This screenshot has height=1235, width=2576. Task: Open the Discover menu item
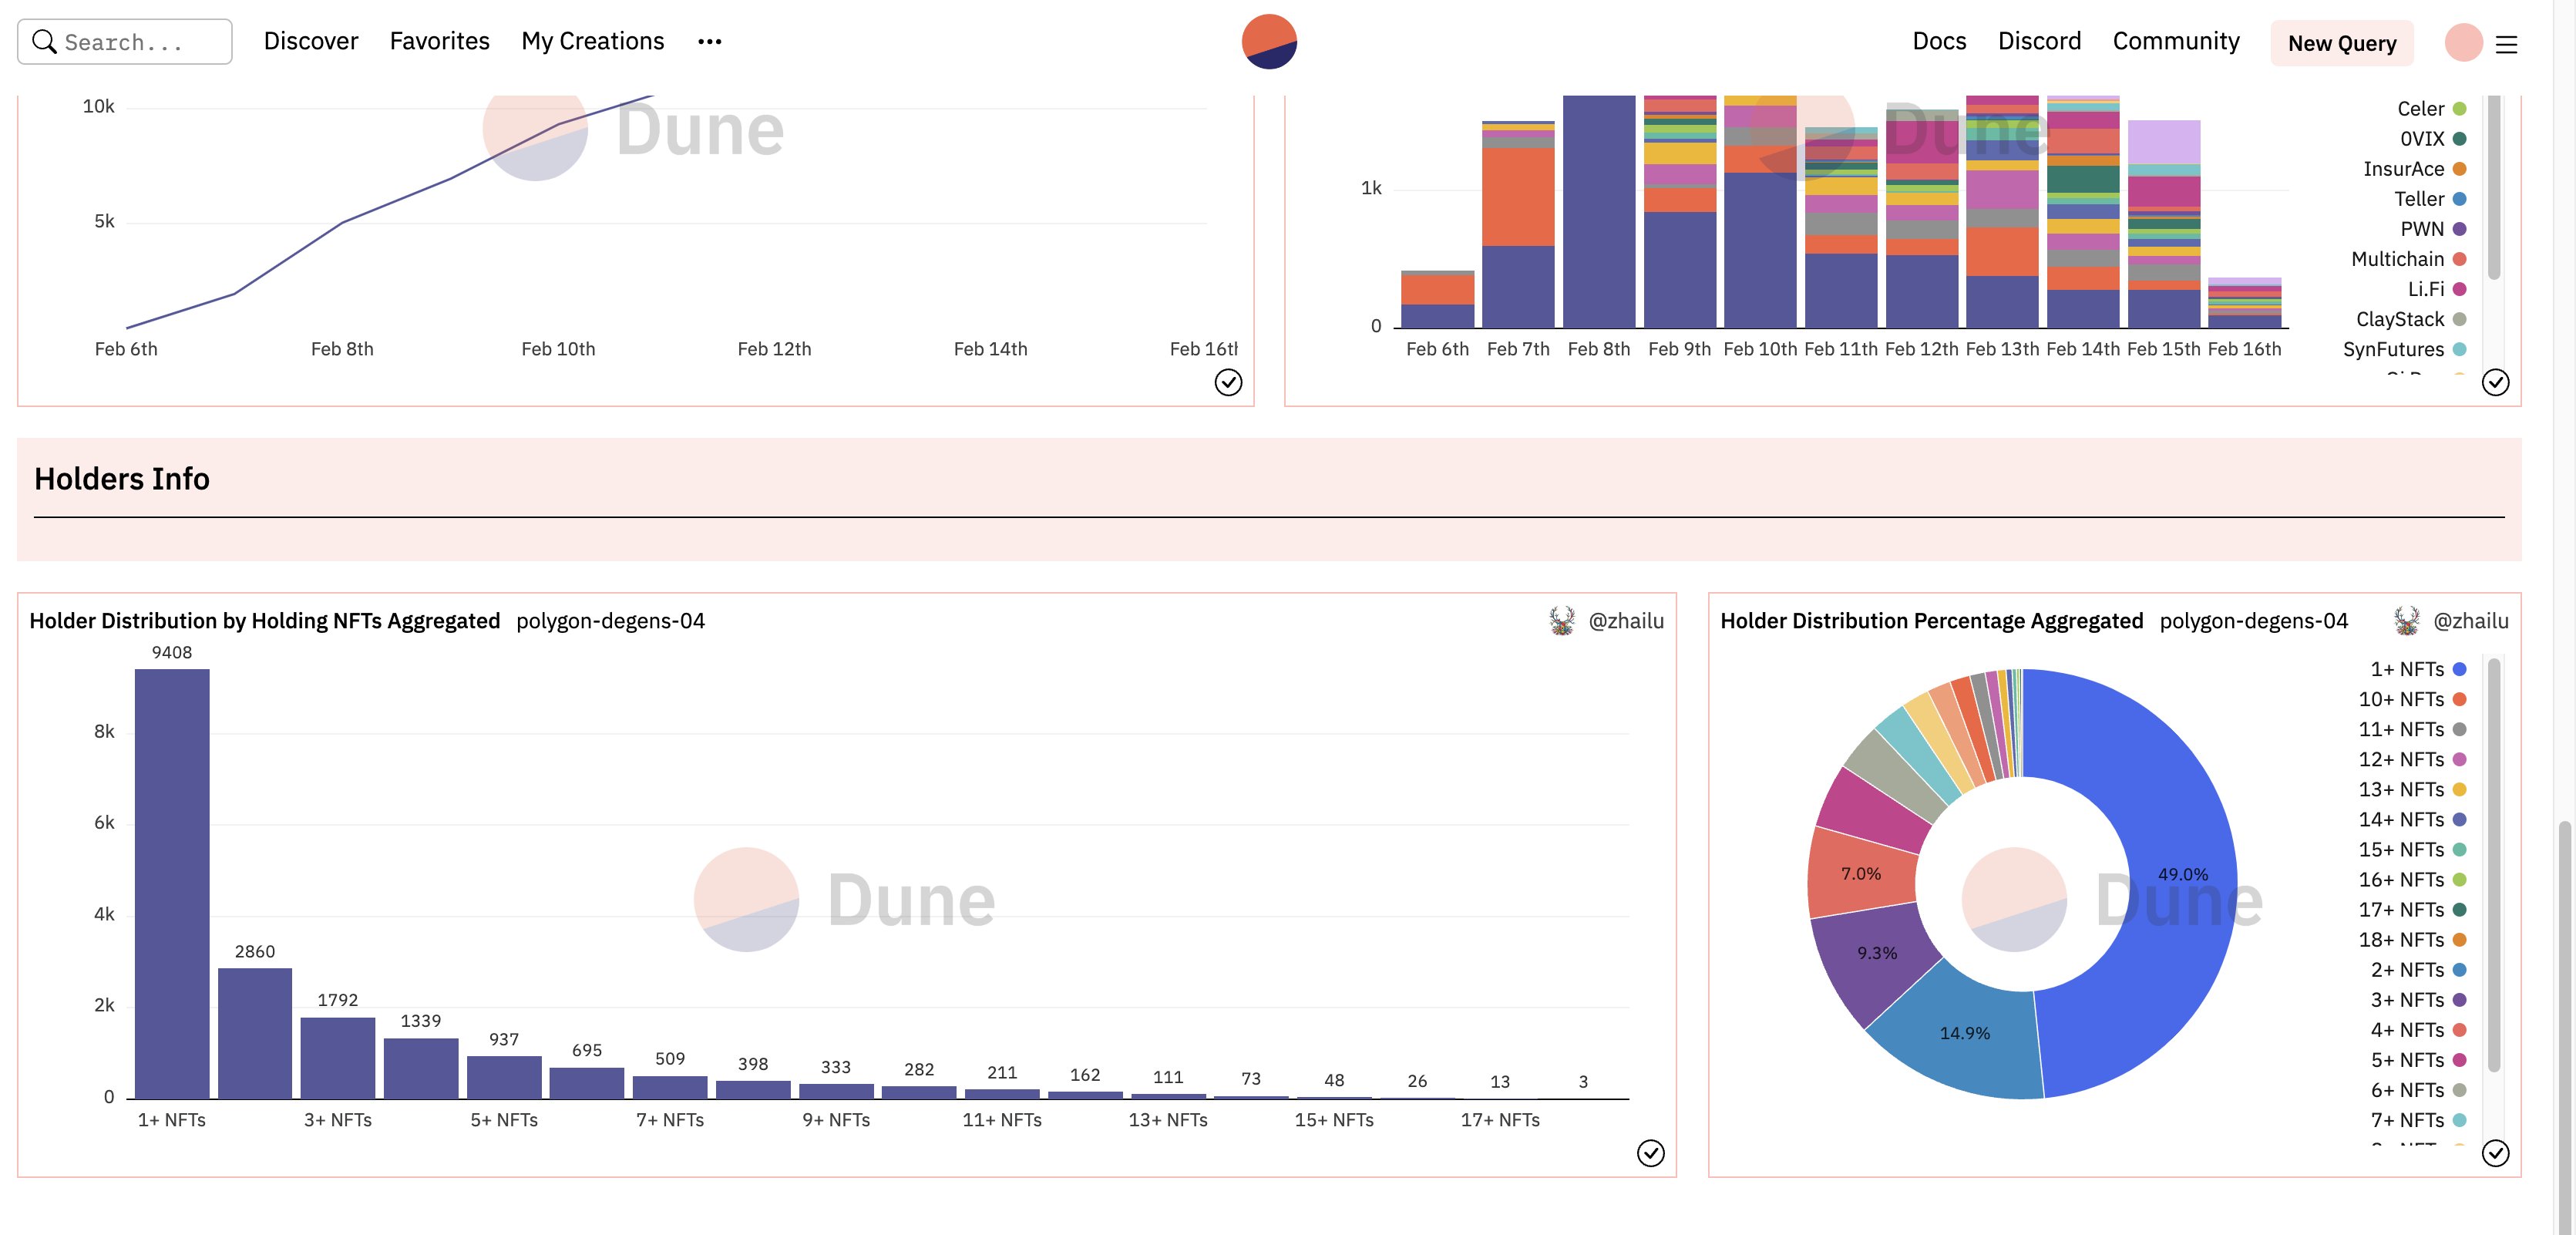point(311,41)
